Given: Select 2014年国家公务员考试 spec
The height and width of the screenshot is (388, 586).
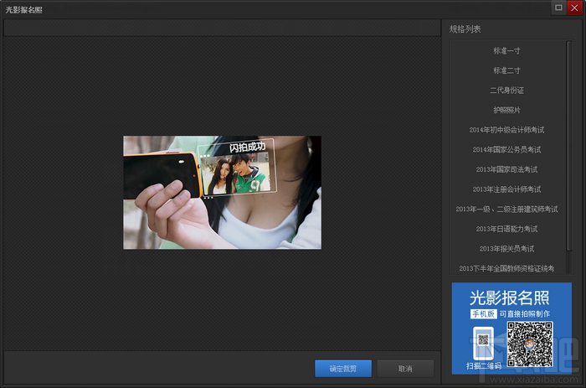Looking at the screenshot, I should coord(506,150).
